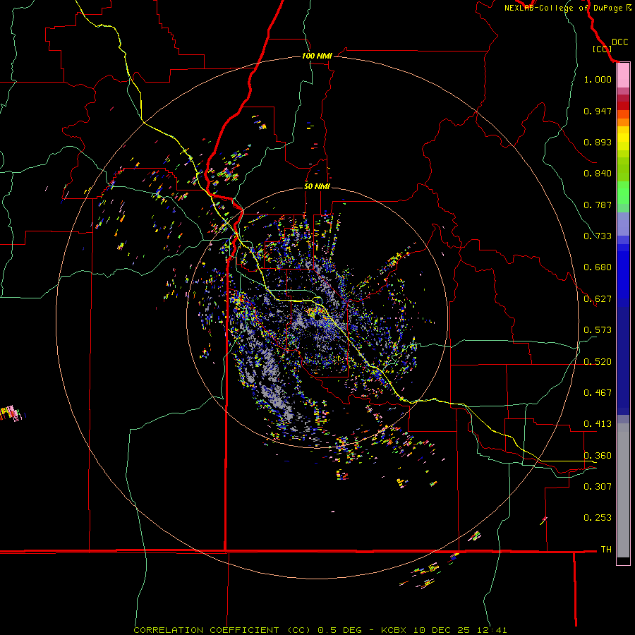Viewport: 635px width, 635px height.
Task: Click the TH threshold label on the legend
Action: [x=606, y=550]
